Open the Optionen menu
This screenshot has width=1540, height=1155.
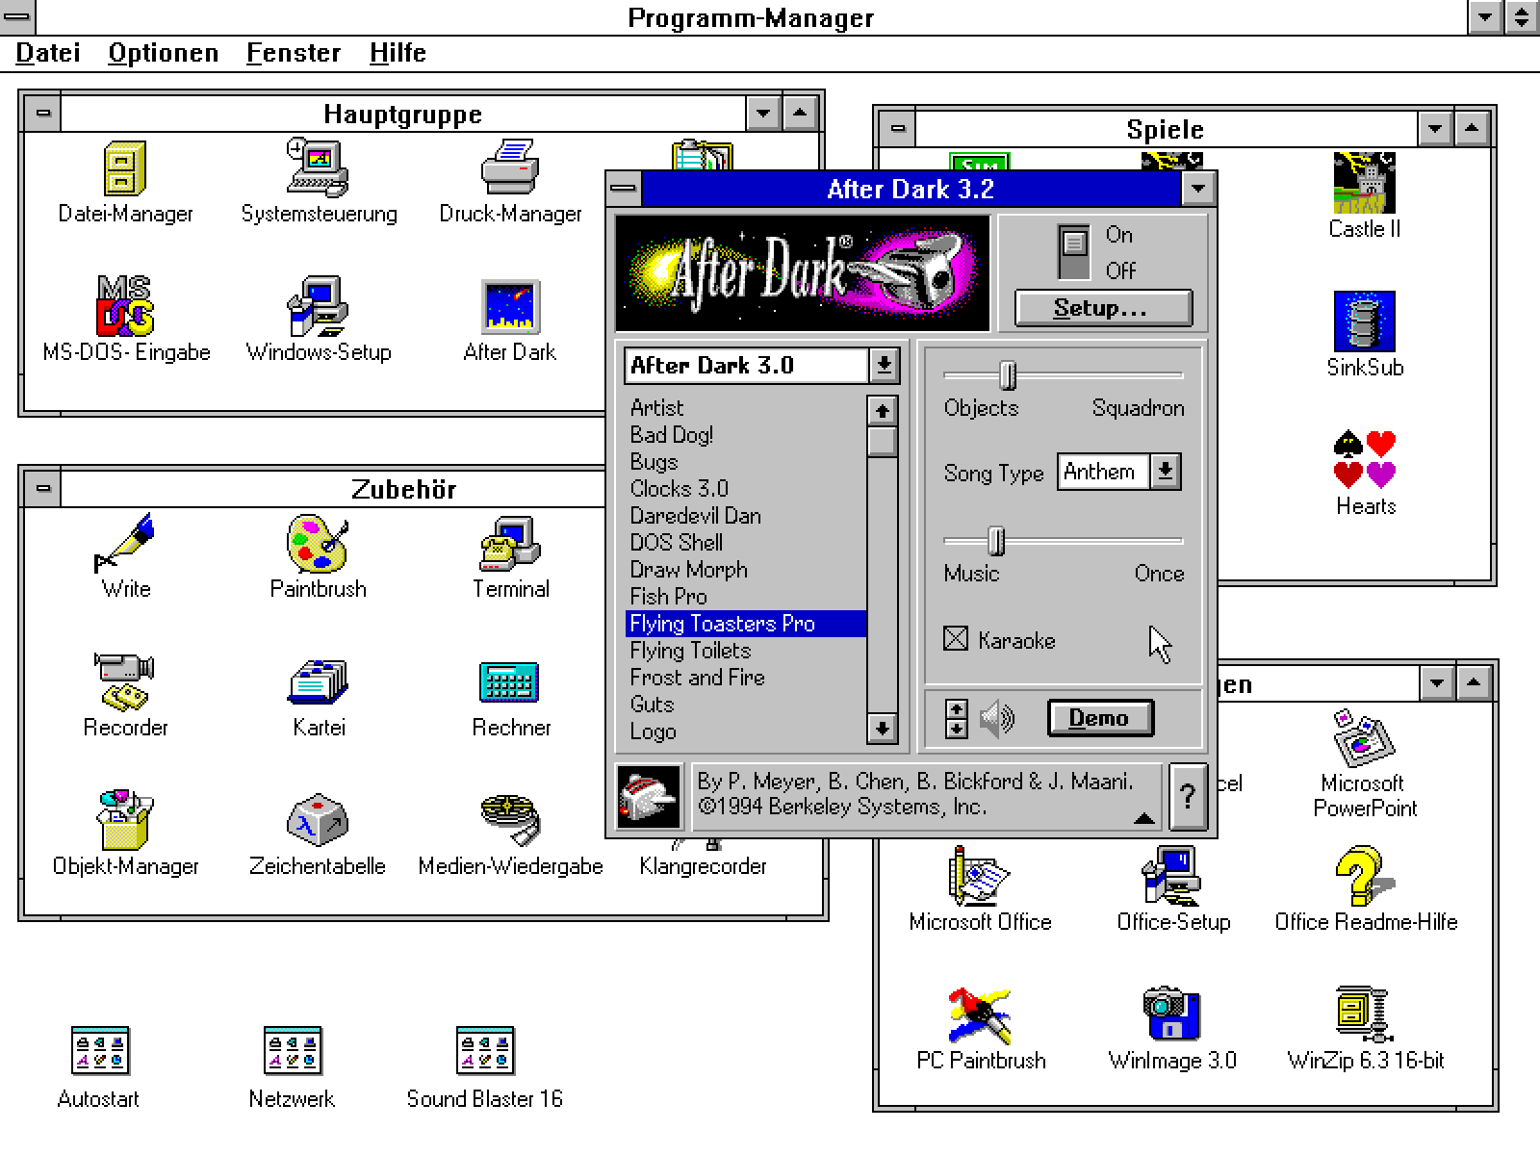tap(163, 53)
